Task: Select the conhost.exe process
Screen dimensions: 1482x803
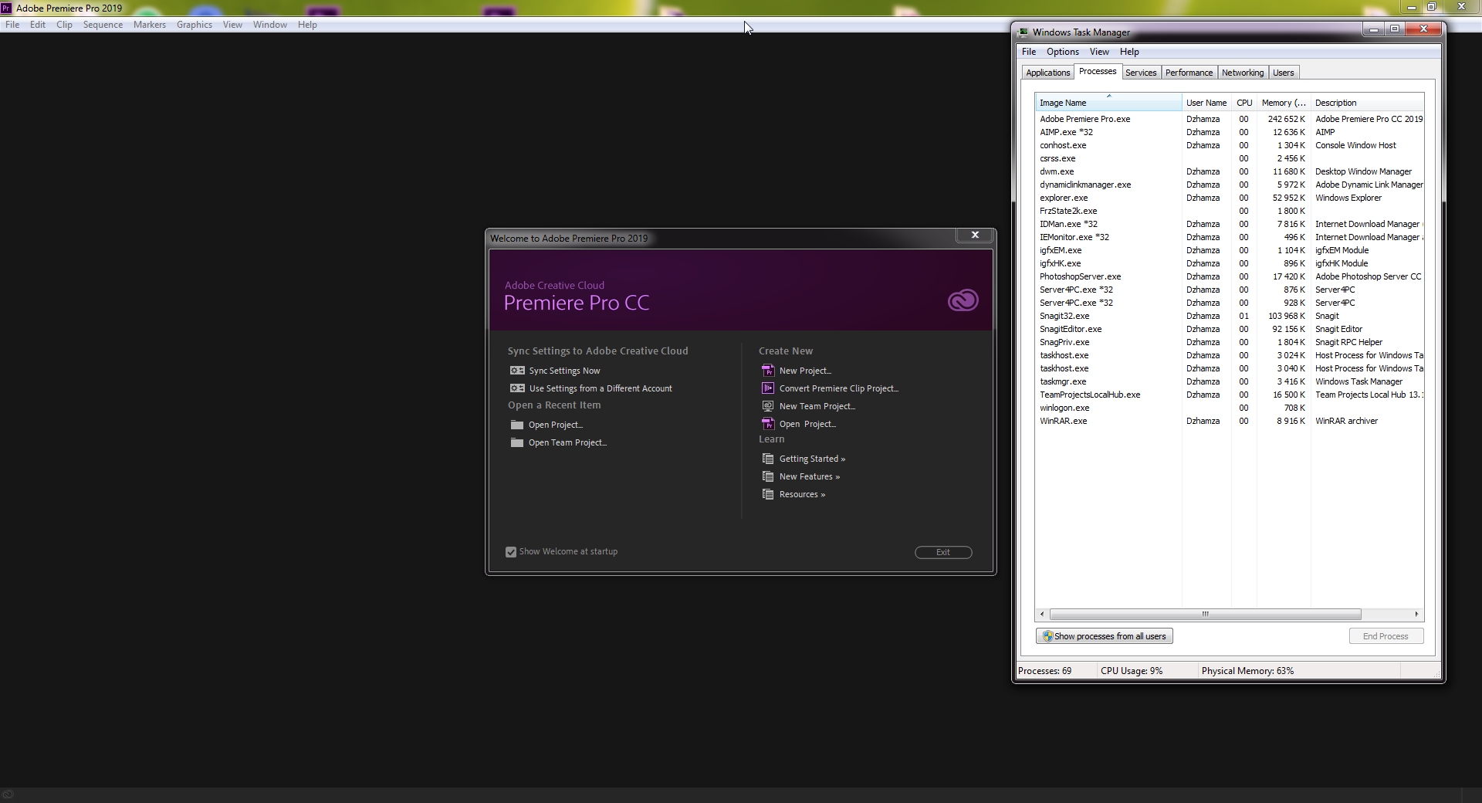Action: tap(1230, 145)
